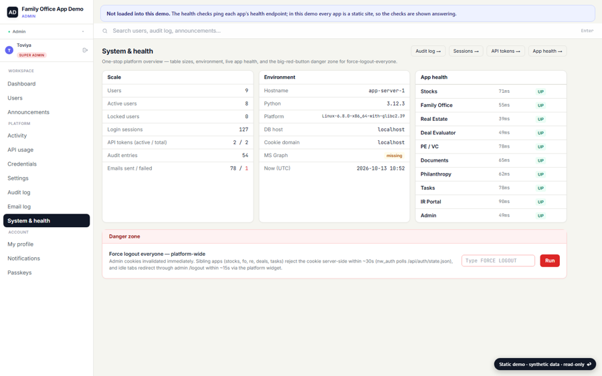Click the AD app logo icon

coord(12,12)
